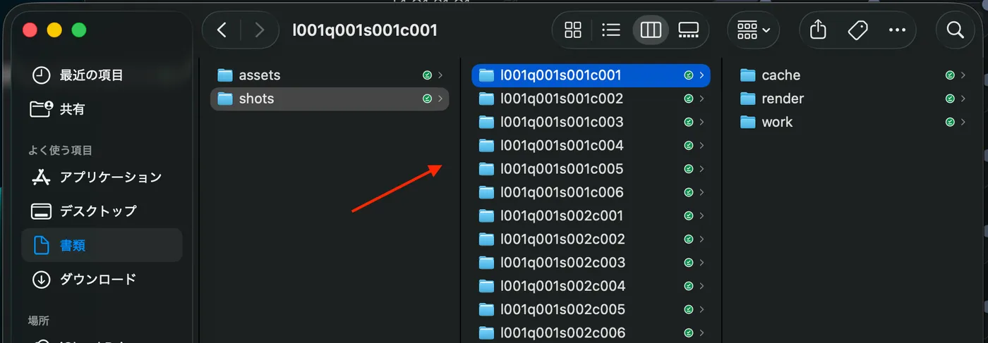
Task: Select folder l001q001s001c005
Action: pyautogui.click(x=591, y=169)
